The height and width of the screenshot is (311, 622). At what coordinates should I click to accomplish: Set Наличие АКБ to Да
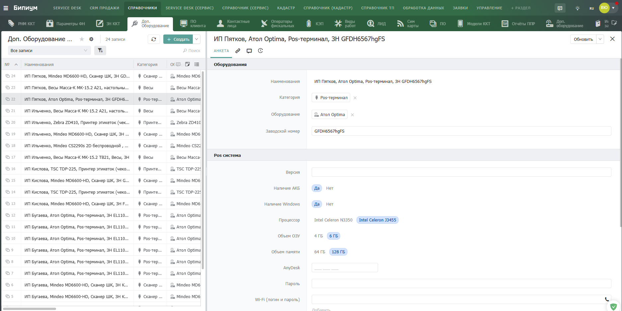317,188
